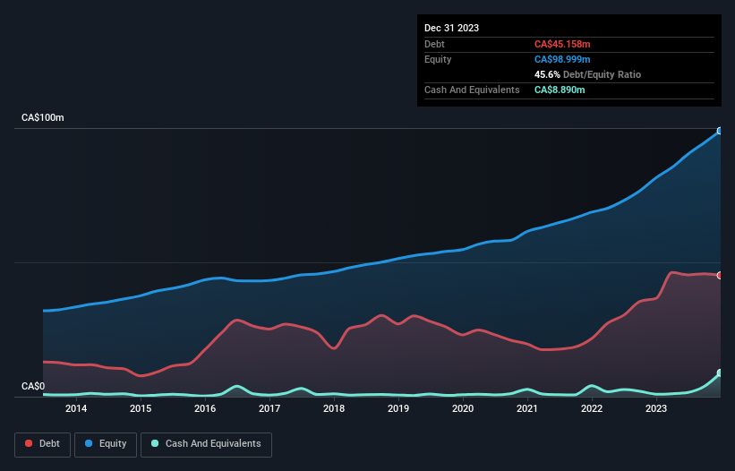735x471 pixels.
Task: Click the CA$98.999m equity value
Action: pyautogui.click(x=562, y=59)
